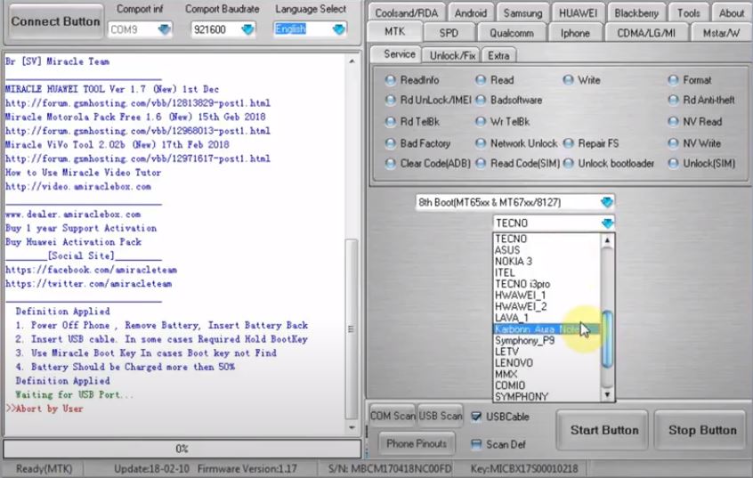Toggle the USBCable checkbox
This screenshot has height=478, width=753.
[x=476, y=417]
